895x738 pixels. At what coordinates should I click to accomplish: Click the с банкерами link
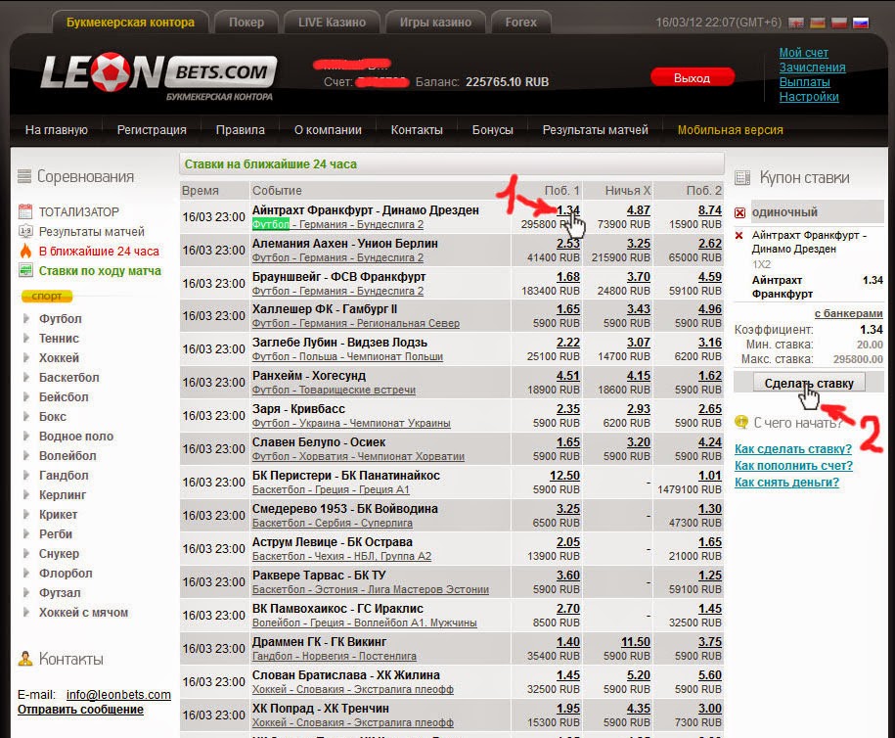coord(848,313)
